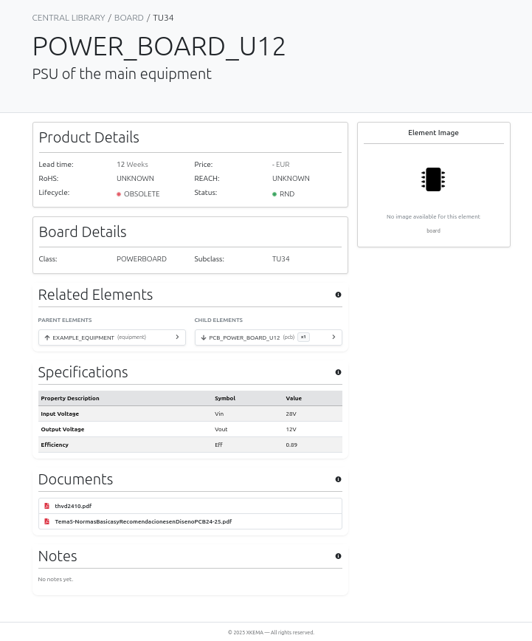
Task: Go to BOARD in the breadcrumb
Action: point(128,17)
